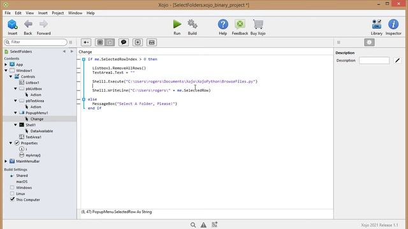Go Back using toolbar arrow
Image resolution: width=408 pixels, height=229 pixels.
28,24
